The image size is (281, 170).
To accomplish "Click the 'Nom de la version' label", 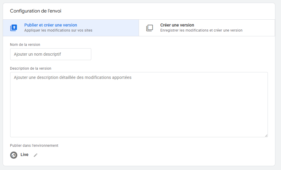I will [x=25, y=44].
